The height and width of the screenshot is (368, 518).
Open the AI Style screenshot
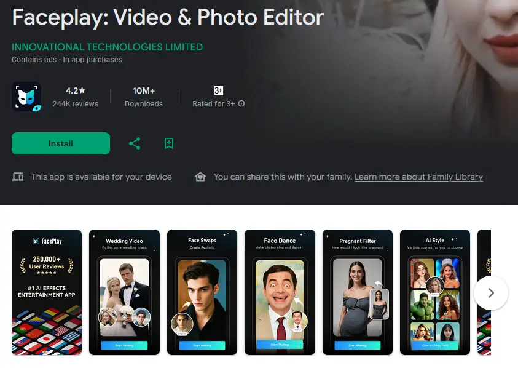[x=435, y=292]
